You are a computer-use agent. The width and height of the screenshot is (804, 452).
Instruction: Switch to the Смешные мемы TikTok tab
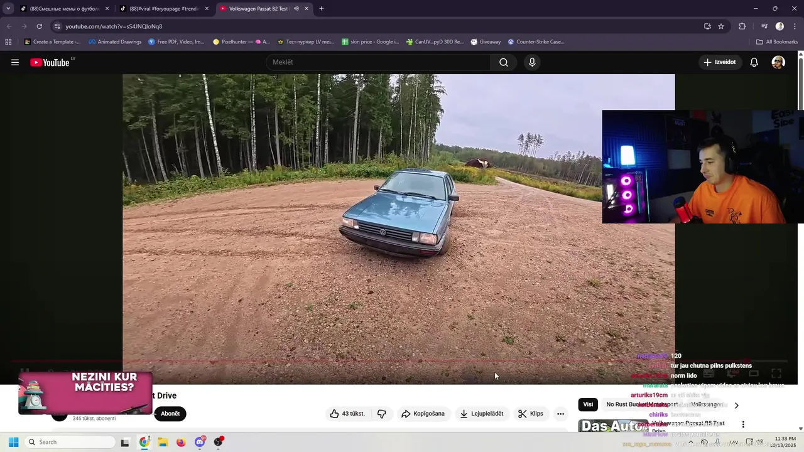click(64, 9)
